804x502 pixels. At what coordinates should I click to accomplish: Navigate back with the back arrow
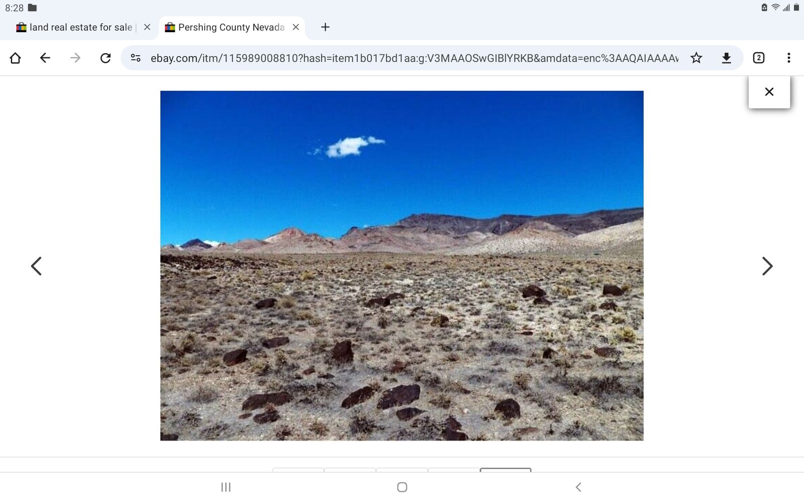(x=45, y=58)
